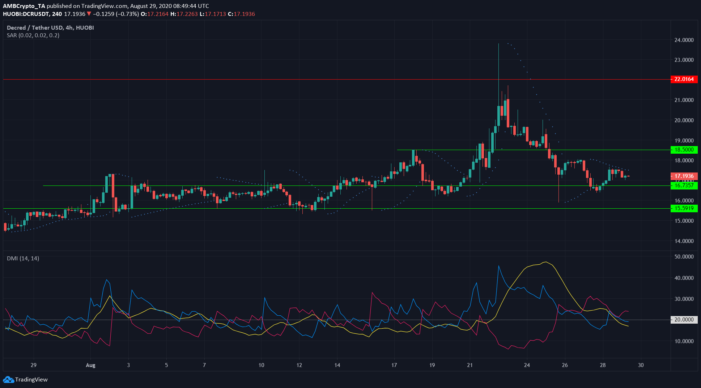Click the 14.0000 price axis label
701x388 pixels.
(x=684, y=241)
